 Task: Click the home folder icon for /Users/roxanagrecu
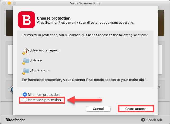[x=26, y=51]
